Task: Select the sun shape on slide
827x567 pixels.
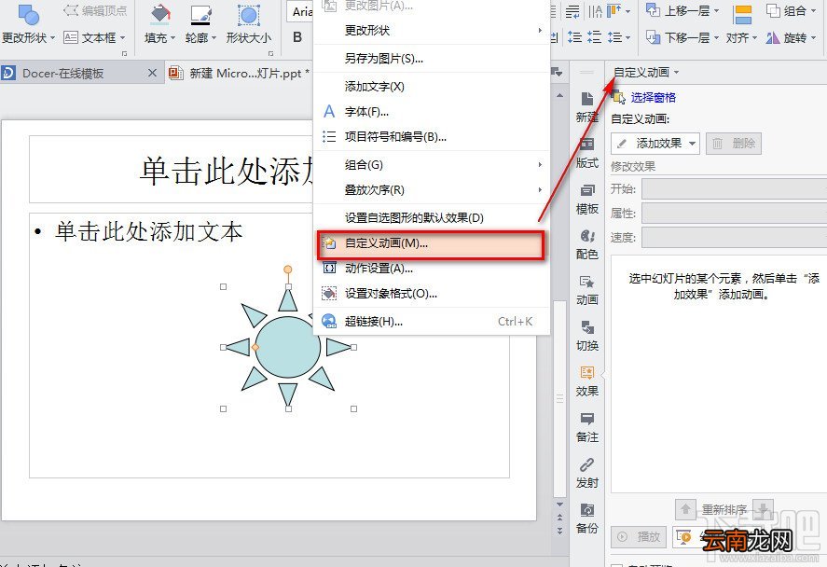Action: click(288, 347)
